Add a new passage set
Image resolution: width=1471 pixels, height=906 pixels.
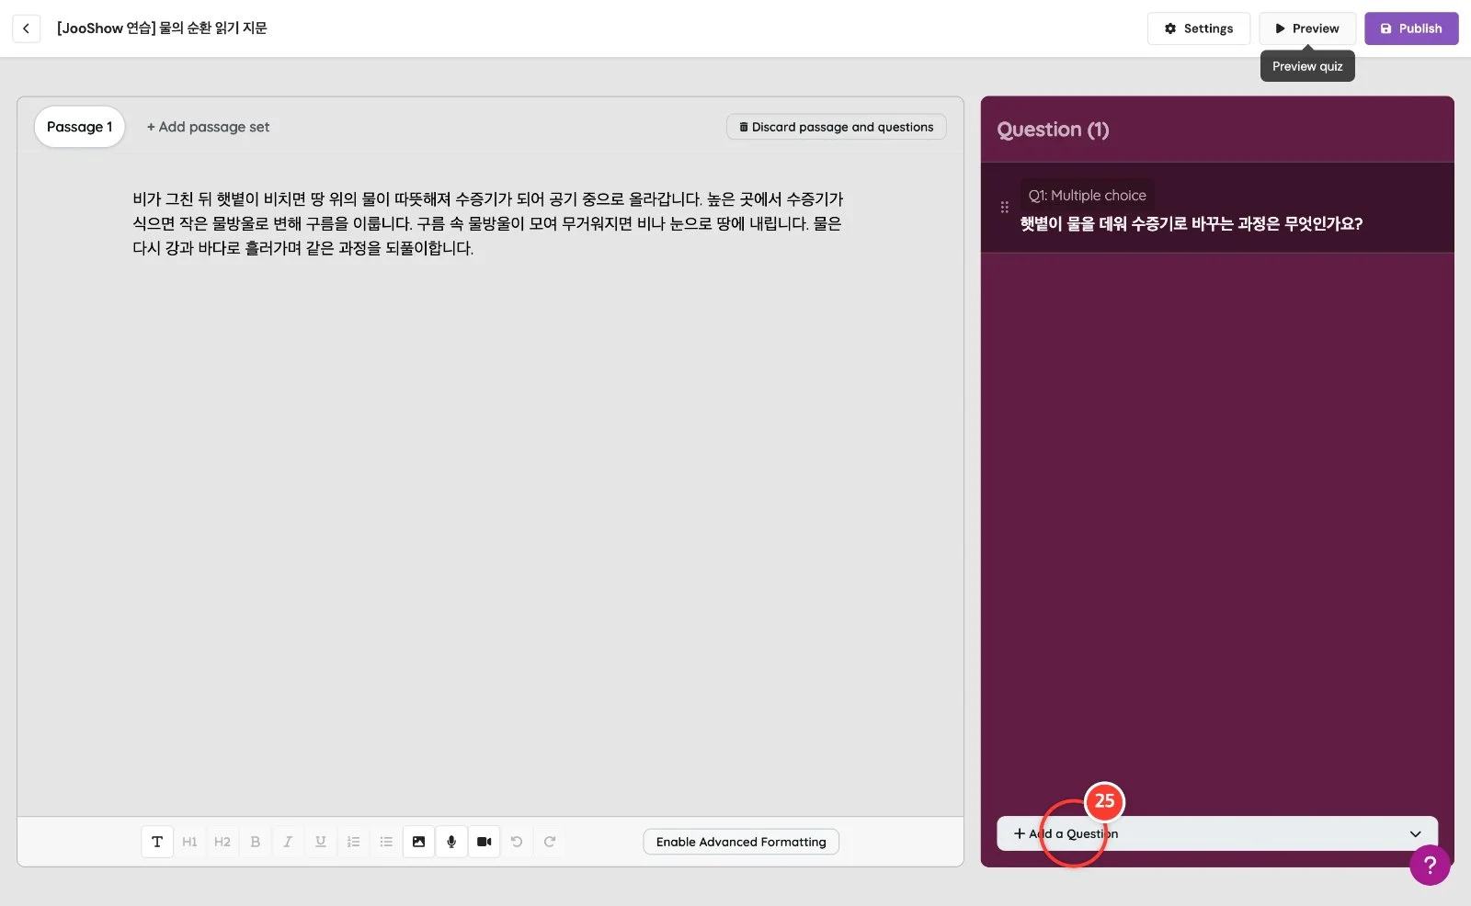208,127
